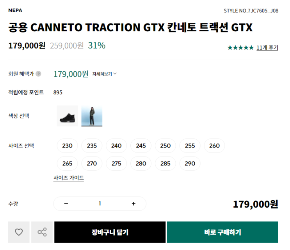Click the member benefit price help icon

[38, 74]
